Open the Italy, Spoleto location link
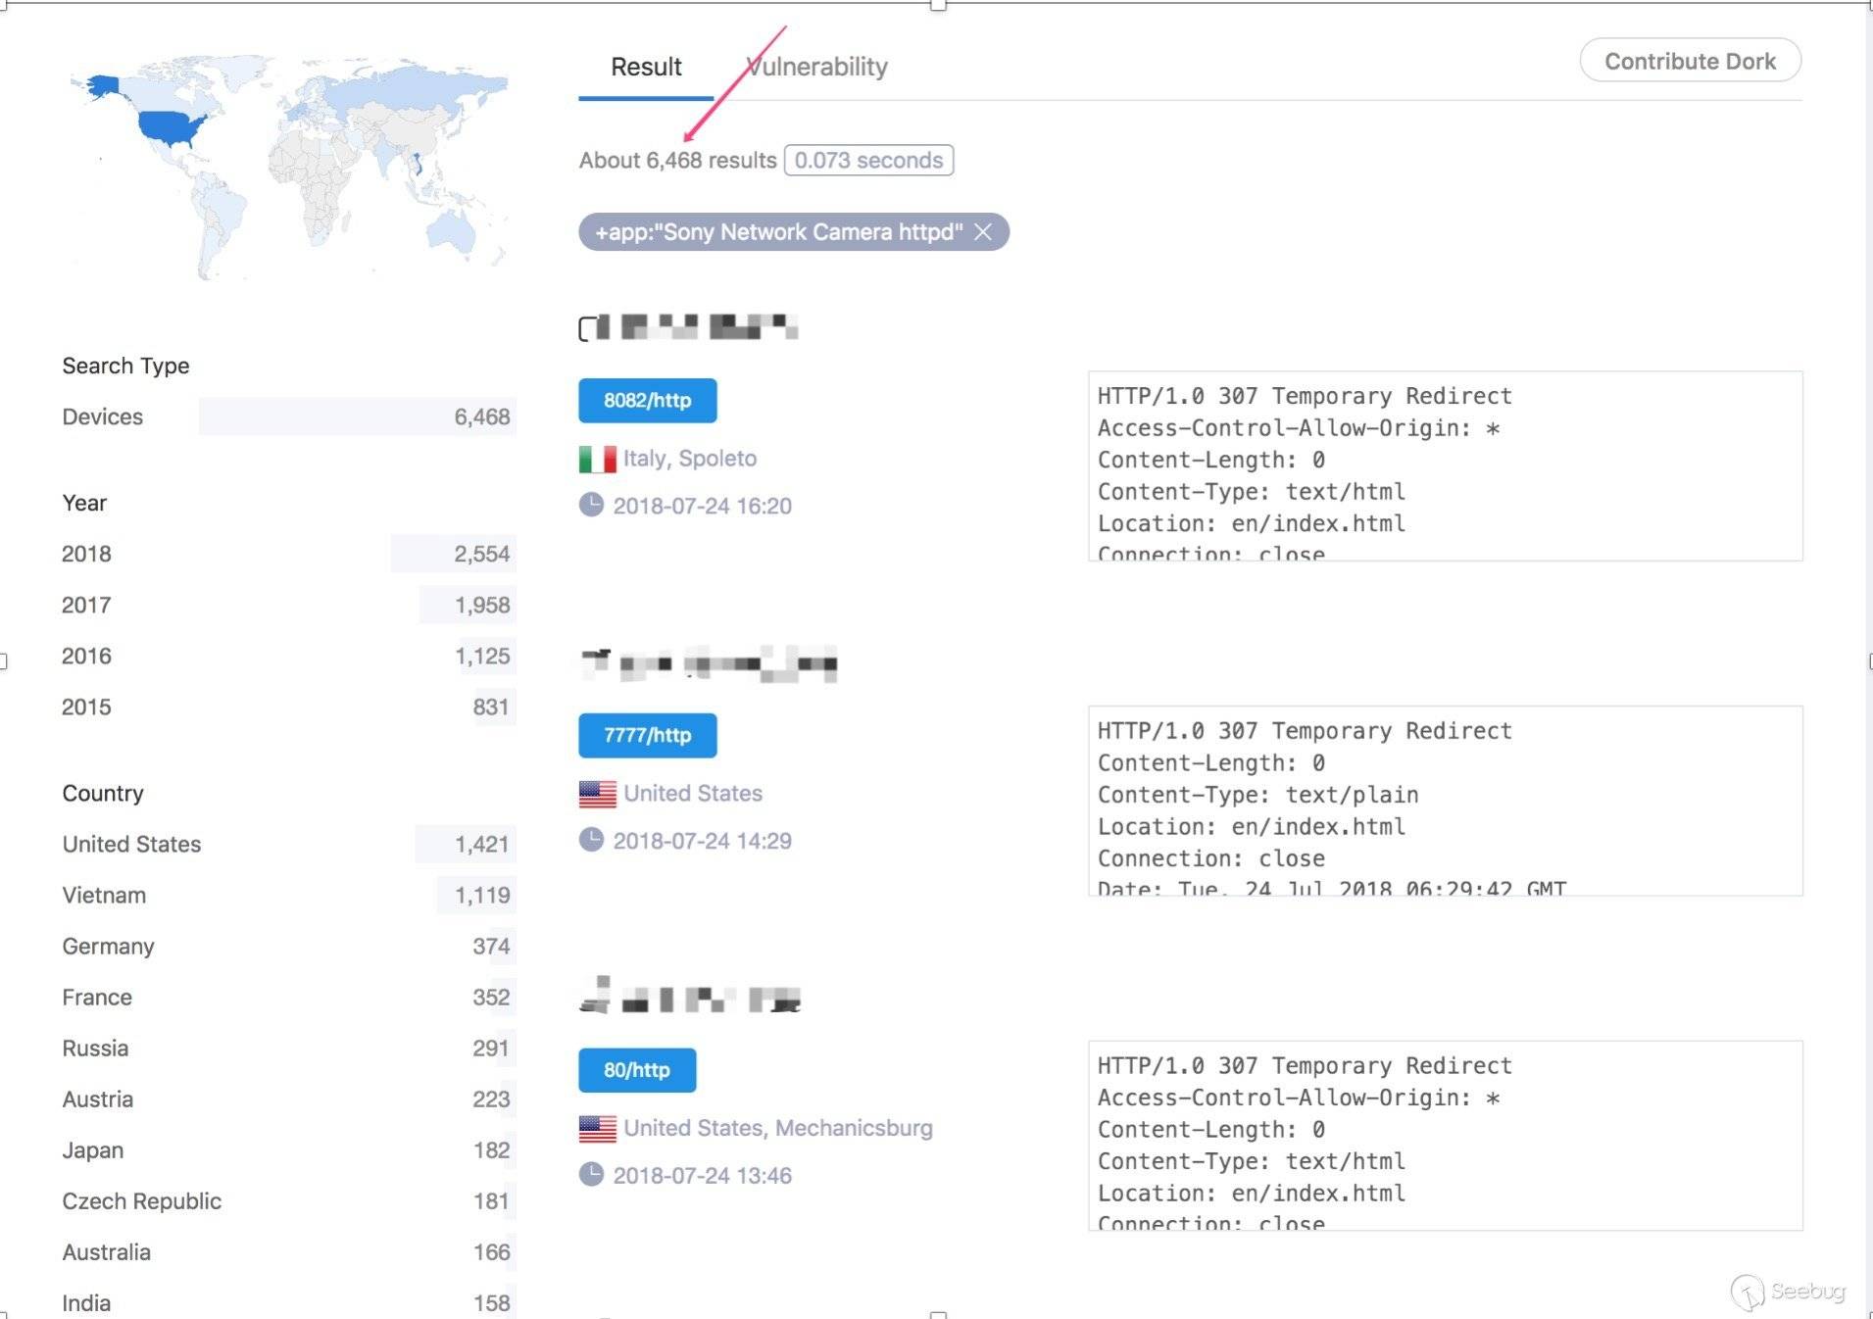 tap(690, 459)
